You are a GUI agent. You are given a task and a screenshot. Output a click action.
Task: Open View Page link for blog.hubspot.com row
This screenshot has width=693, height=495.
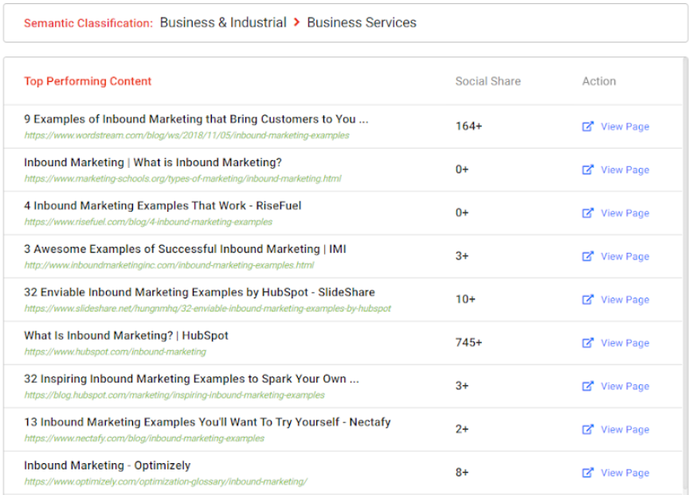pos(624,386)
